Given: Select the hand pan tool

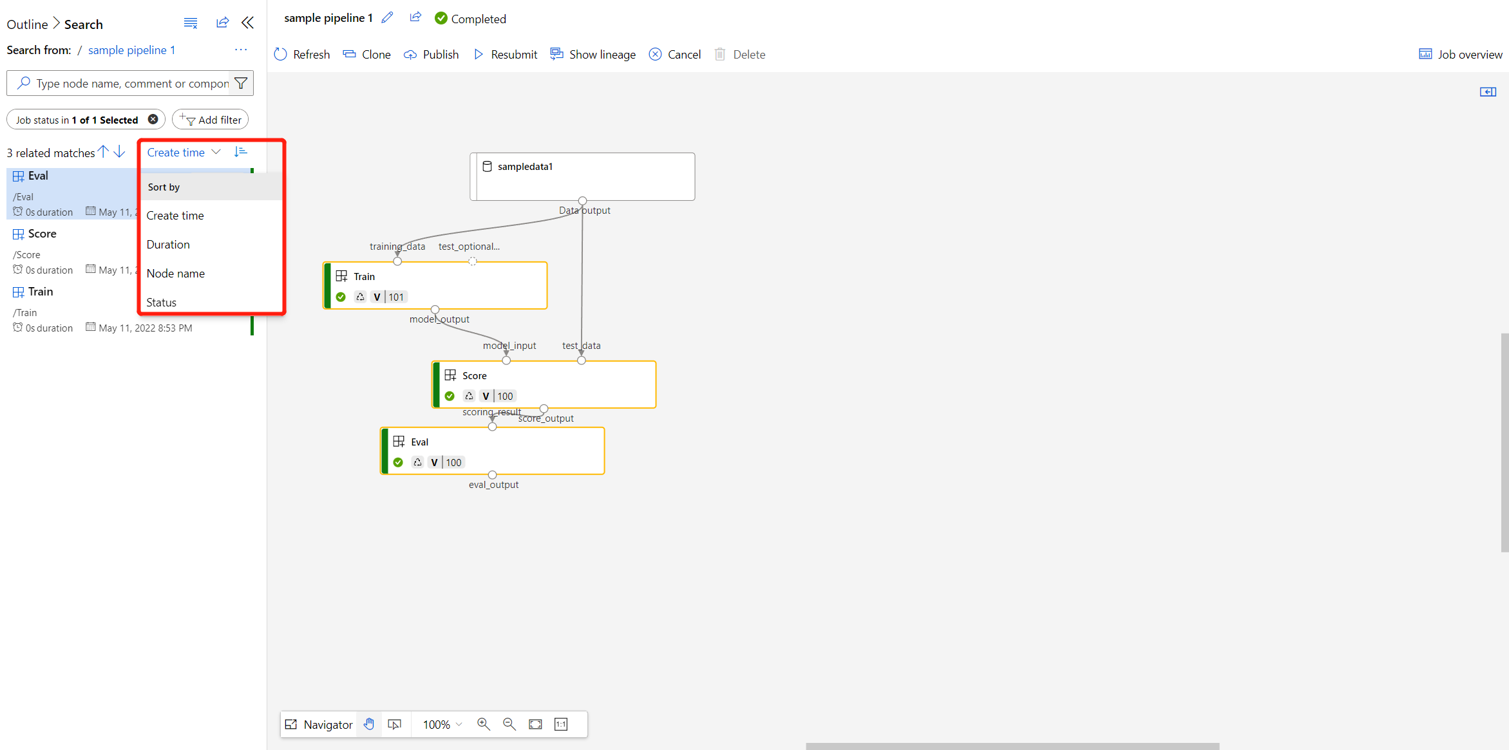Looking at the screenshot, I should pyautogui.click(x=369, y=724).
